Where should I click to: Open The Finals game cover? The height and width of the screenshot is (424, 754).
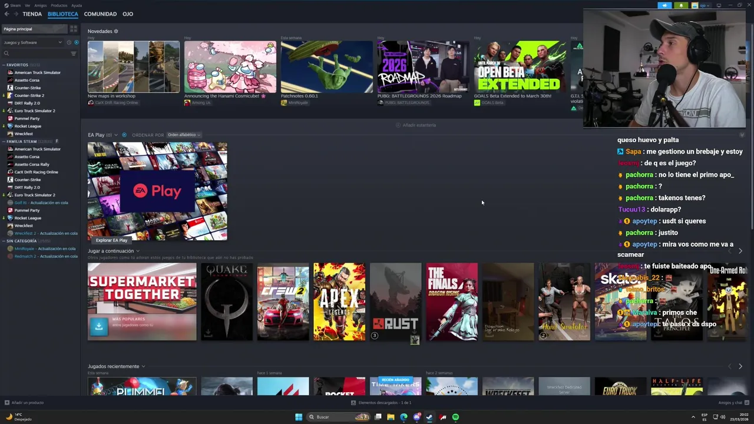coord(452,302)
